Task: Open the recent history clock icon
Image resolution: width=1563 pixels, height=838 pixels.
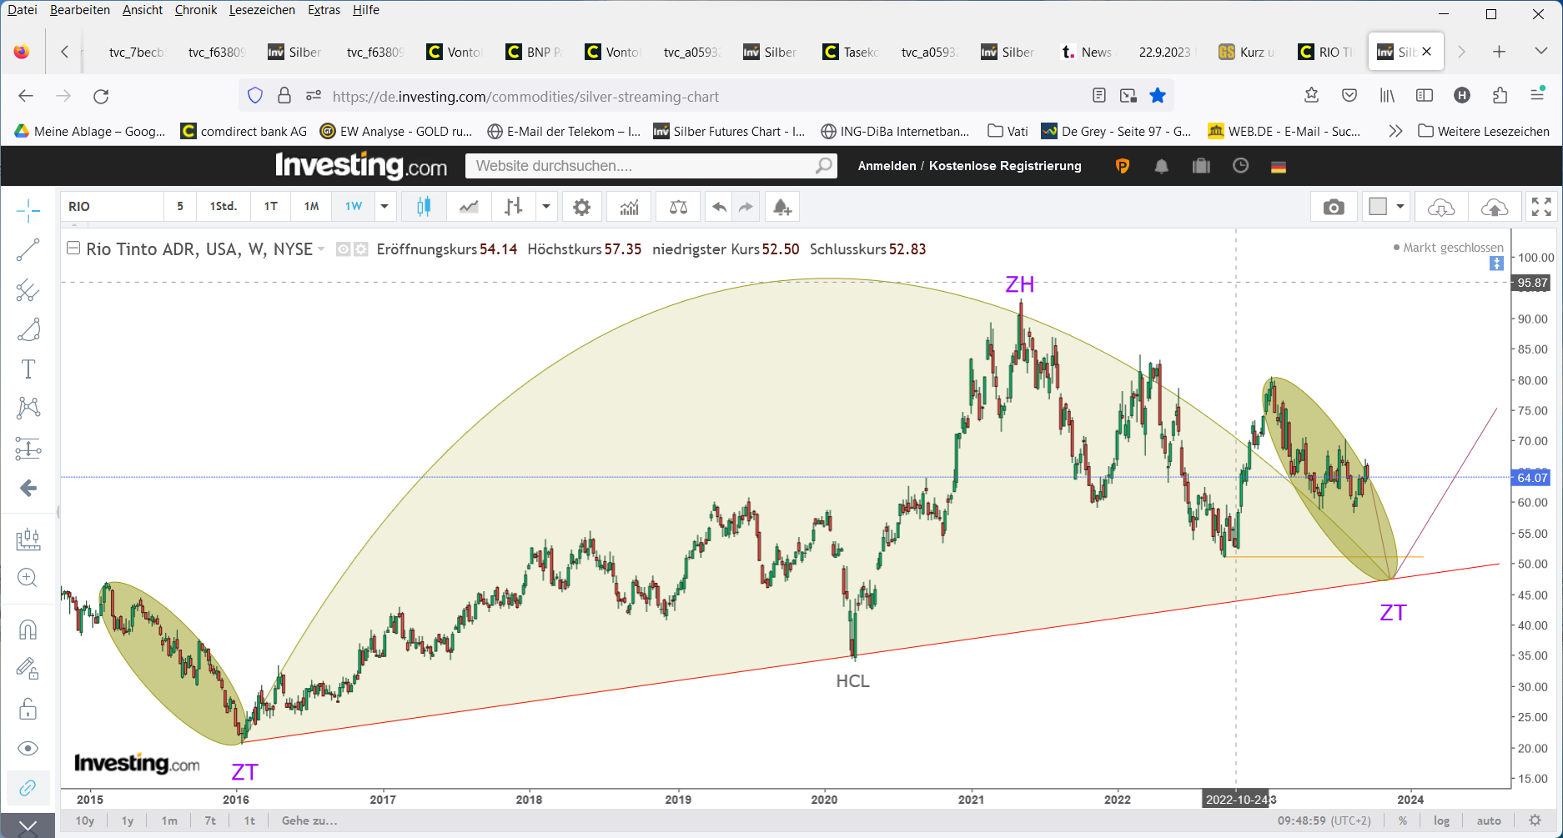Action: point(1241,166)
